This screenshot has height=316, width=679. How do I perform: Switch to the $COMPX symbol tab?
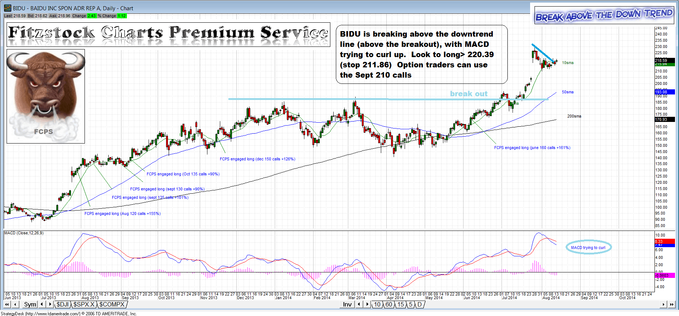point(112,304)
